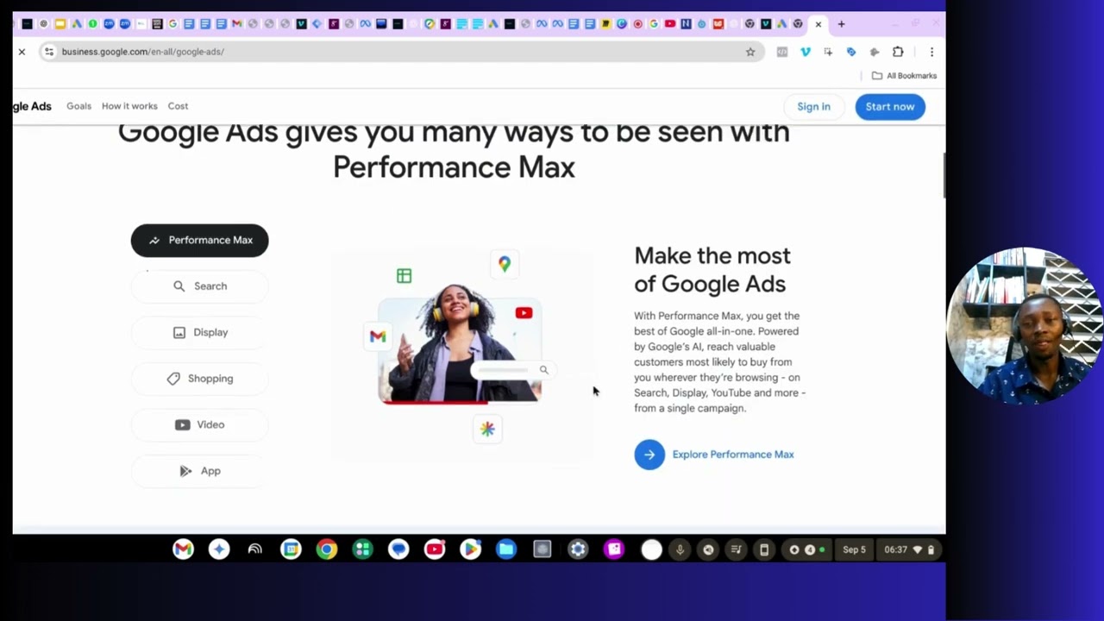This screenshot has height=621, width=1104.
Task: Open Google Calendar from the shelf
Action: click(x=291, y=549)
